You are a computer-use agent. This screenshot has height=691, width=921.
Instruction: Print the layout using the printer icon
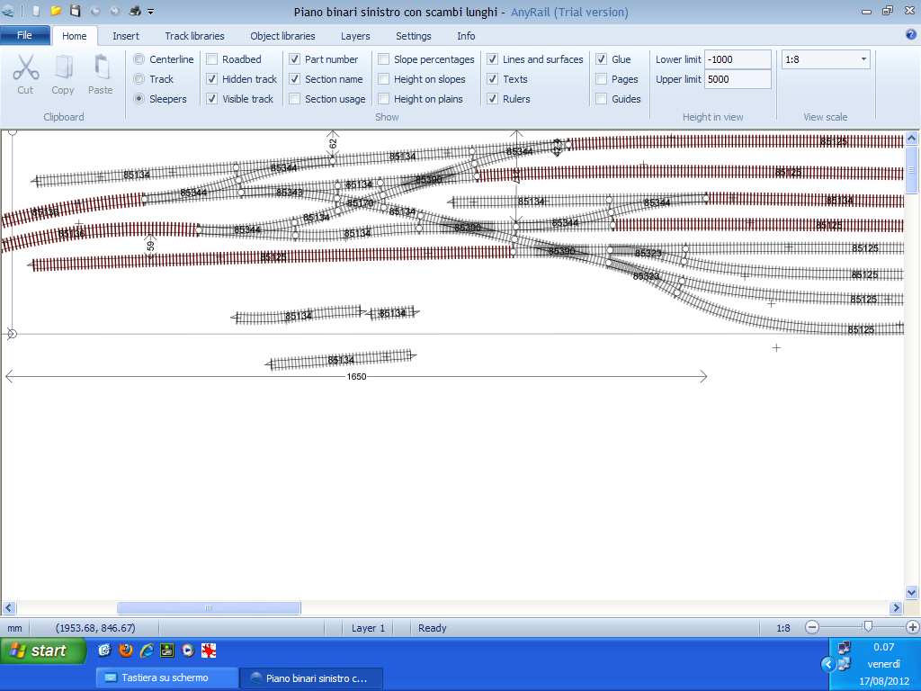click(134, 12)
